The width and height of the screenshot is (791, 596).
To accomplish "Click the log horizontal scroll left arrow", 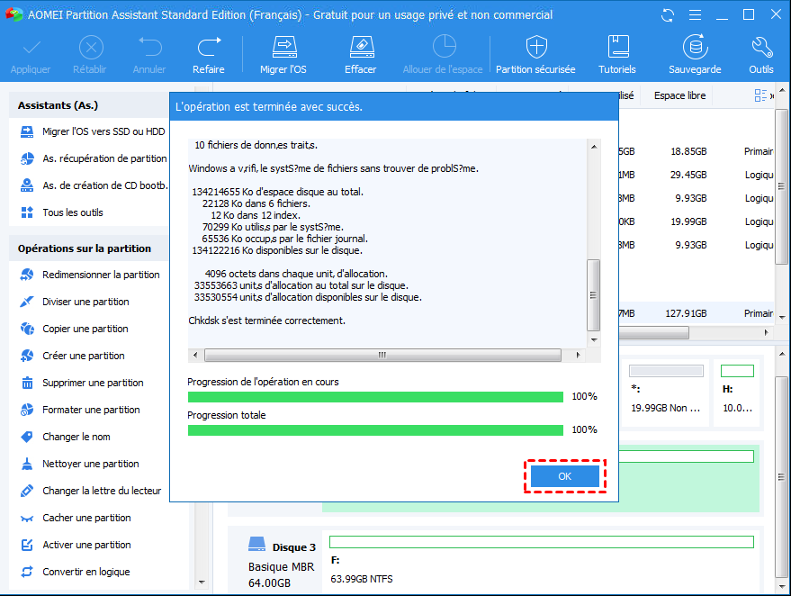I will tap(196, 356).
